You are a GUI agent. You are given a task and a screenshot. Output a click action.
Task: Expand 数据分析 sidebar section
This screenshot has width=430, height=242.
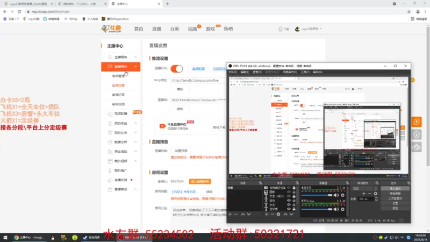tap(135, 142)
